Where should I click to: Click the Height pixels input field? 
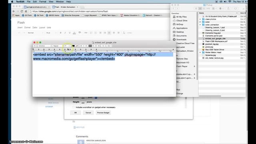(x=83, y=102)
